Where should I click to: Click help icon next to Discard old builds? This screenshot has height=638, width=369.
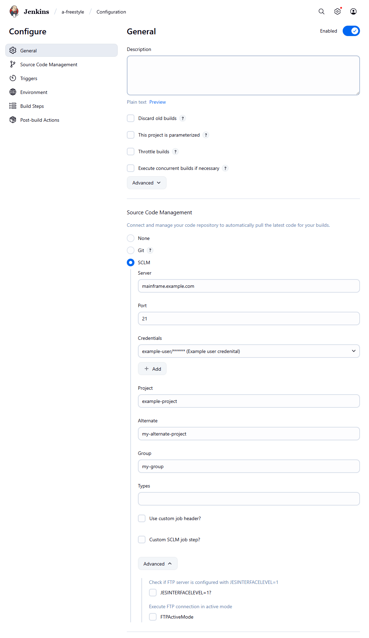click(183, 118)
